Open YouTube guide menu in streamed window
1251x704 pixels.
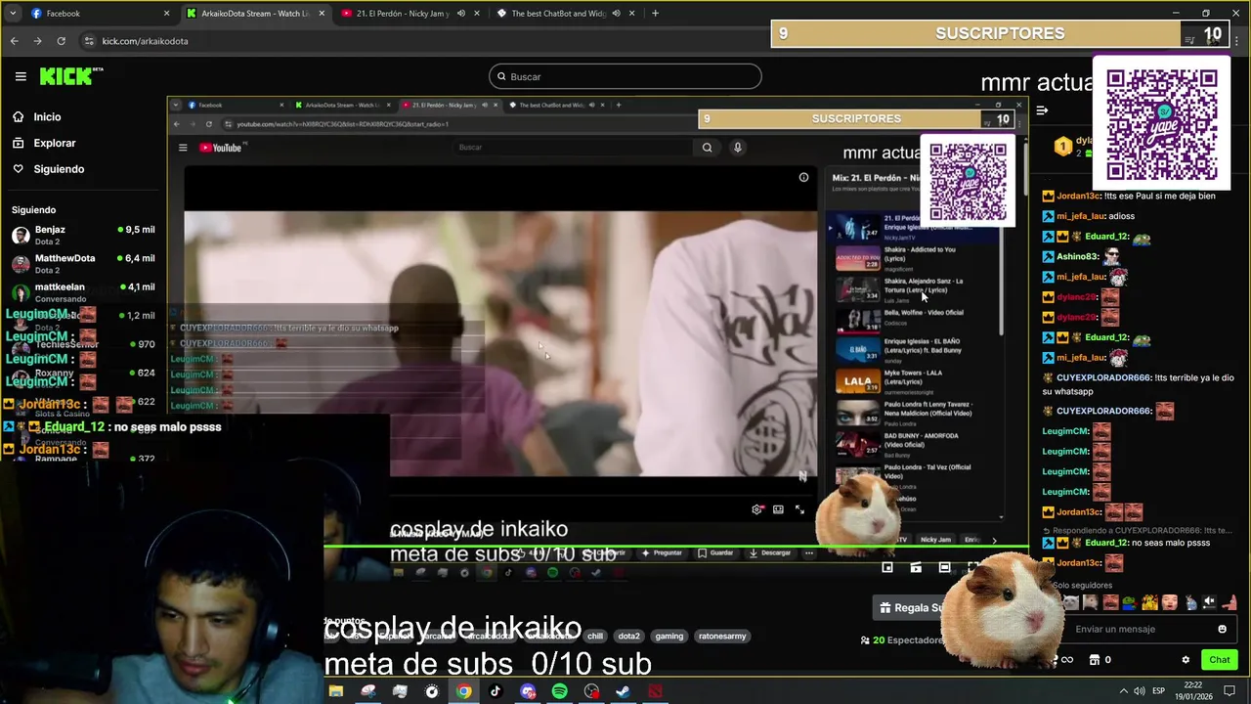[183, 148]
